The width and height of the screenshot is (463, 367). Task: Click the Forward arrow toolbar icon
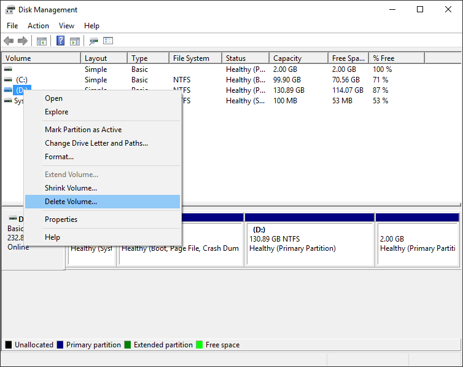[23, 41]
